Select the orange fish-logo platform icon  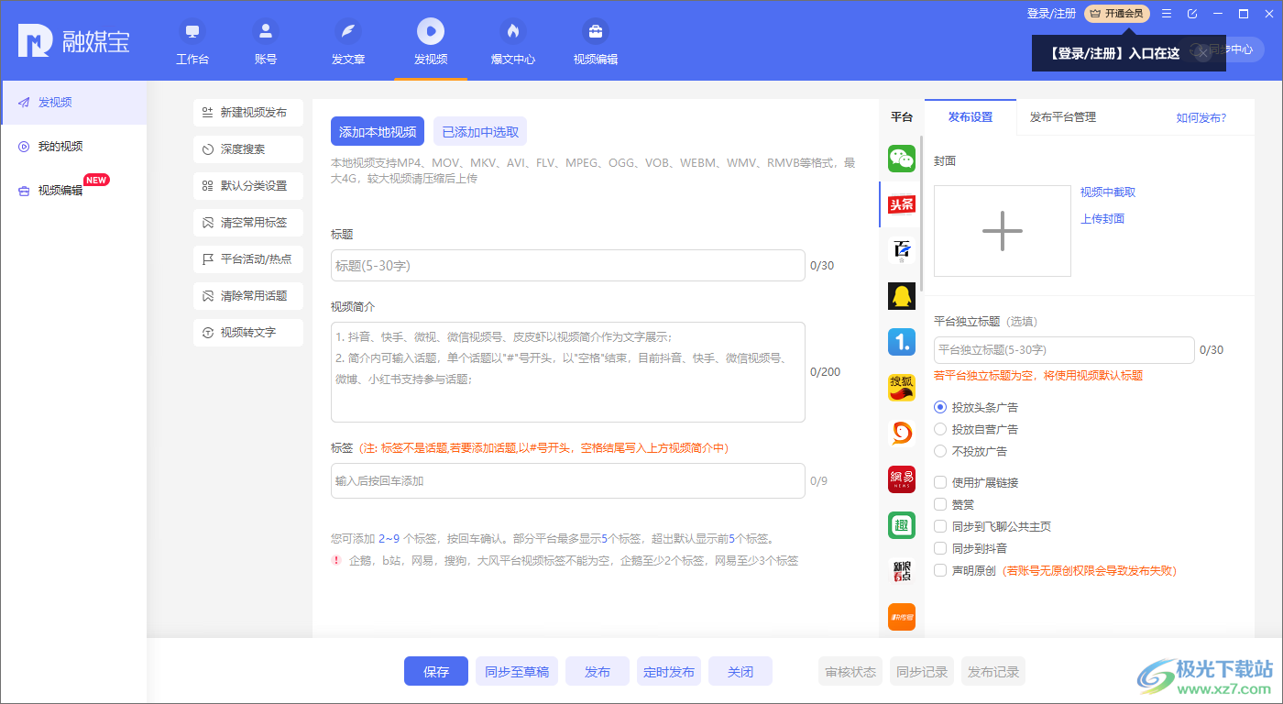tap(902, 434)
